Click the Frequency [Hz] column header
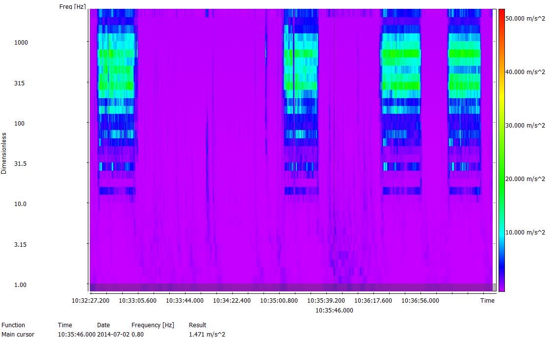The image size is (553, 338). pos(153,325)
